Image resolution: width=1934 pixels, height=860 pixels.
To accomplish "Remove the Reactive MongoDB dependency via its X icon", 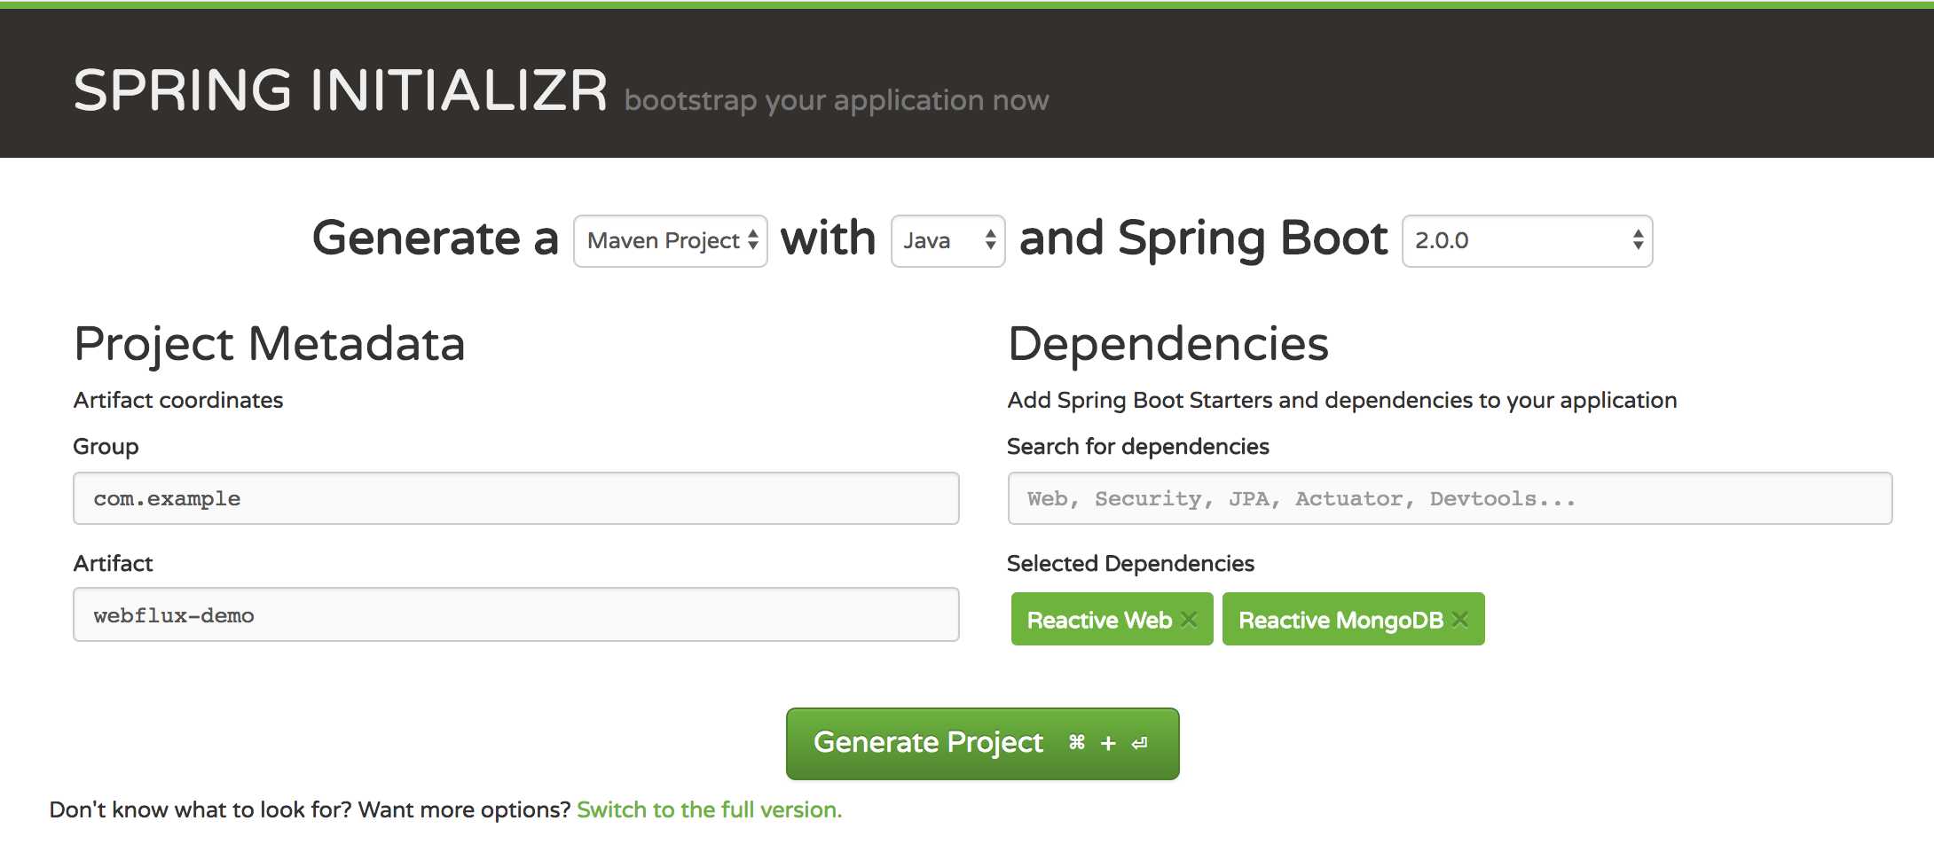I will (x=1460, y=619).
